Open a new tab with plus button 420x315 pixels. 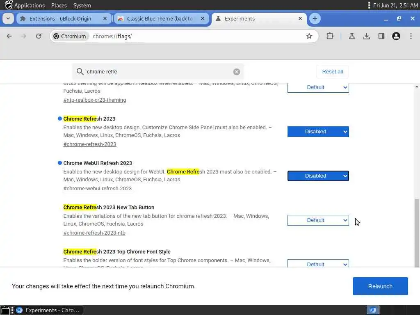[315, 18]
